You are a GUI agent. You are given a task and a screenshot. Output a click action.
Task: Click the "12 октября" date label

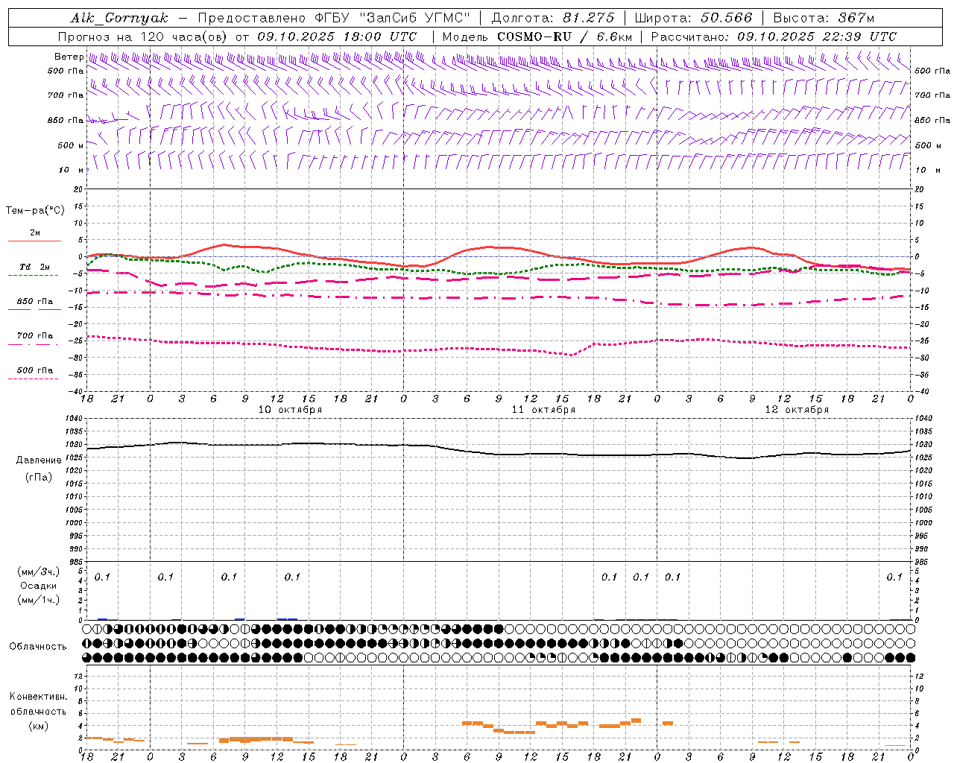click(x=797, y=410)
